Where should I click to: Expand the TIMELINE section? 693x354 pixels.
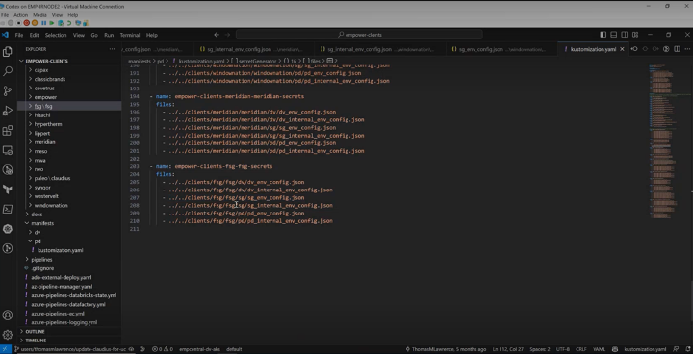point(36,341)
